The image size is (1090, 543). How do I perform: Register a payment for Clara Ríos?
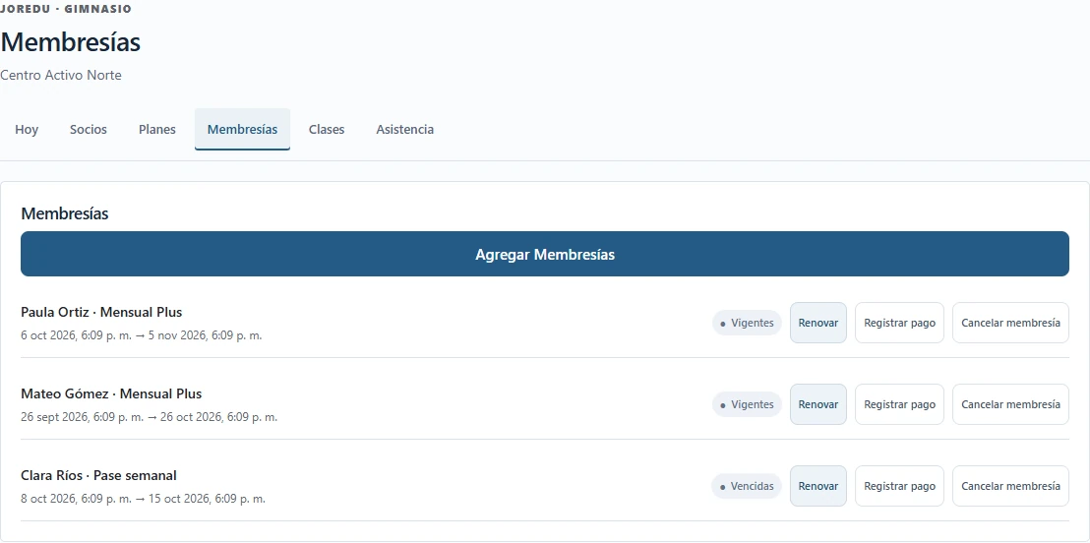tap(899, 486)
